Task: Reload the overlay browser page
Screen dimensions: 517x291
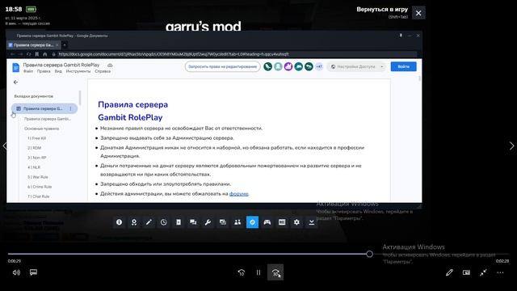Action: coord(29,54)
